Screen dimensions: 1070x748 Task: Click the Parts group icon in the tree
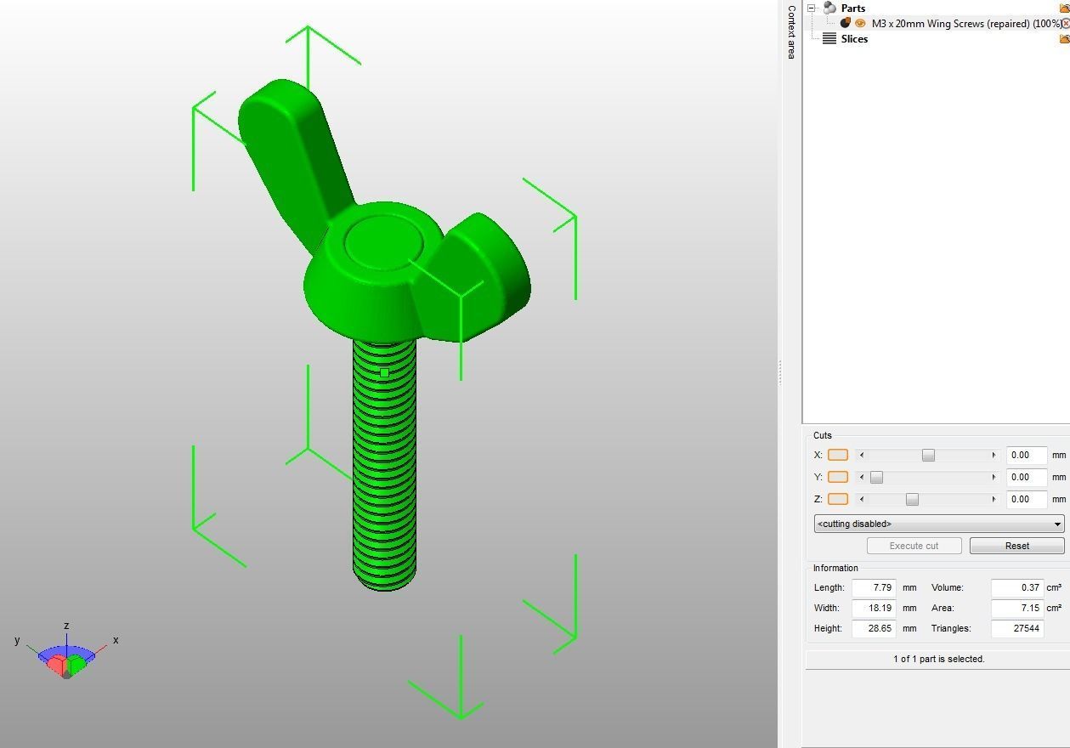click(x=828, y=8)
